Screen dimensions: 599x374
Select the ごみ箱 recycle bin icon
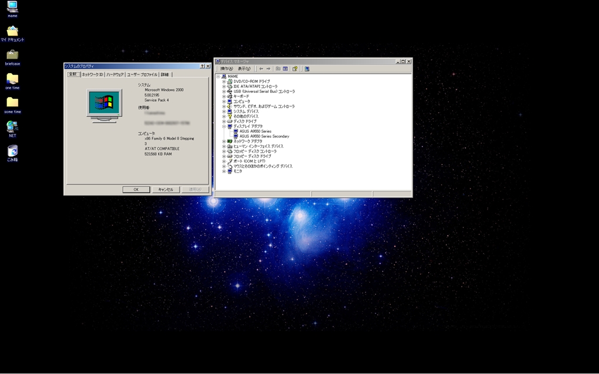pyautogui.click(x=12, y=151)
